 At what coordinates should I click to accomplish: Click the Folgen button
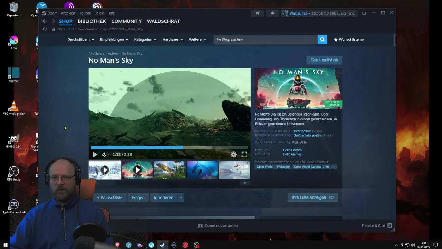138,197
